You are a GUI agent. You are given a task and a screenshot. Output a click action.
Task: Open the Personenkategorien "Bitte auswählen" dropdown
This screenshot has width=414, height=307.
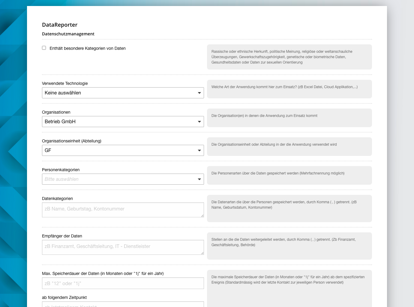pos(123,179)
